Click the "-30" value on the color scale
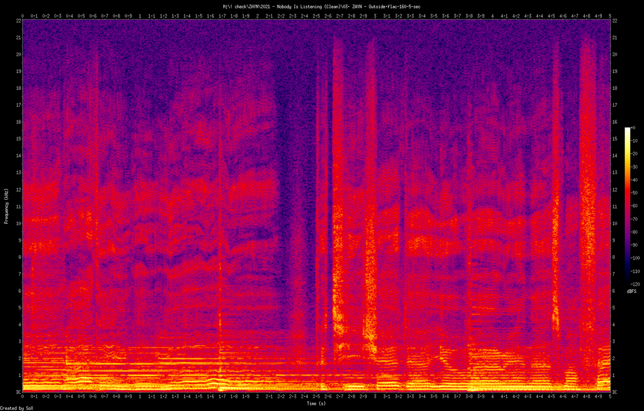Image resolution: width=644 pixels, height=411 pixels. coord(635,167)
